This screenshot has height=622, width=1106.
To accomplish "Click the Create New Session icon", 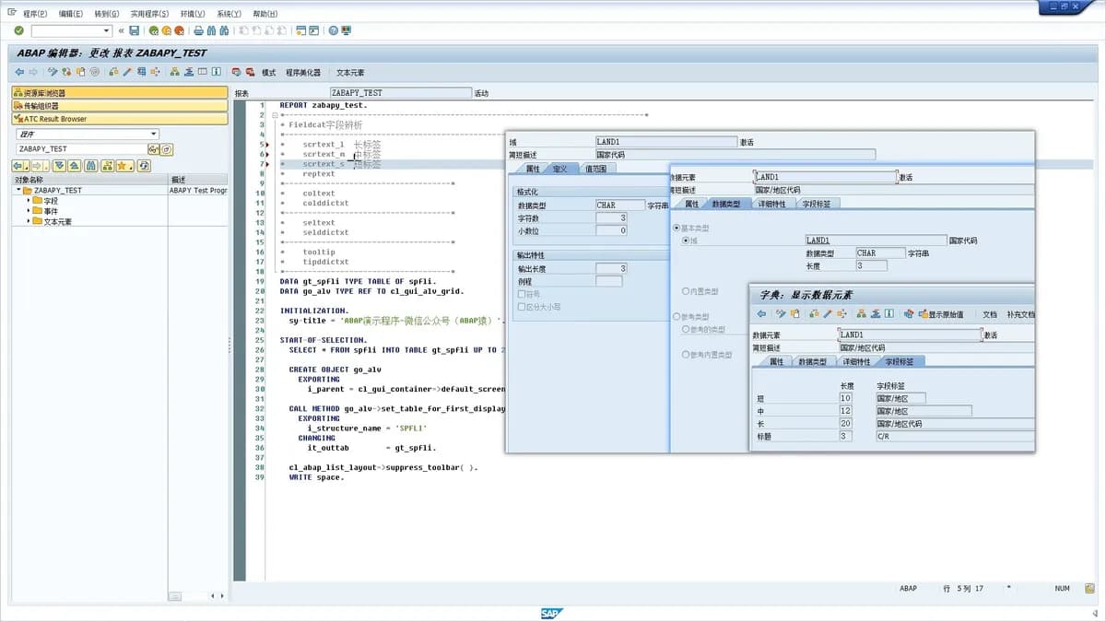I will (300, 30).
